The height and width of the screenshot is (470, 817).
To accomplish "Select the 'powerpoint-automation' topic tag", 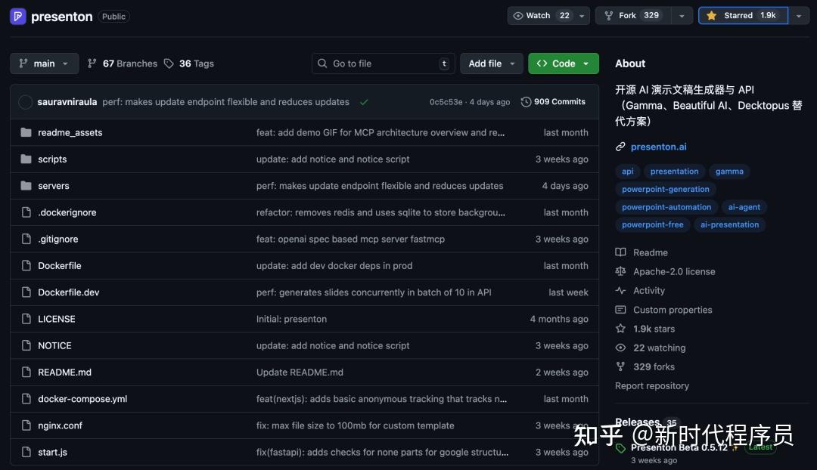I will (666, 207).
